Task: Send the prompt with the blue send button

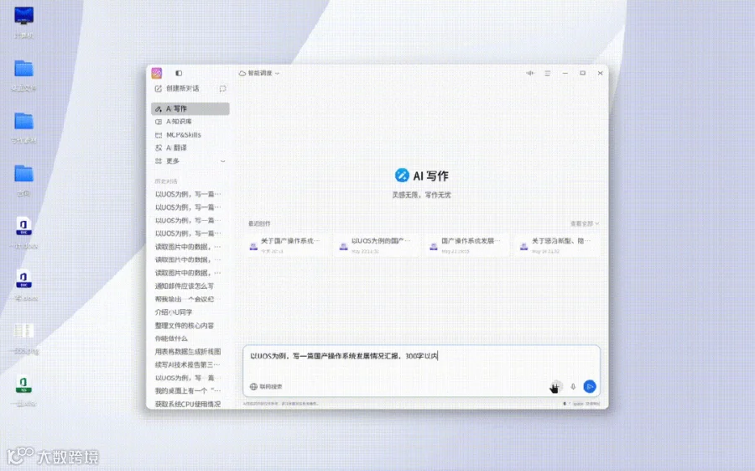Action: pyautogui.click(x=590, y=387)
